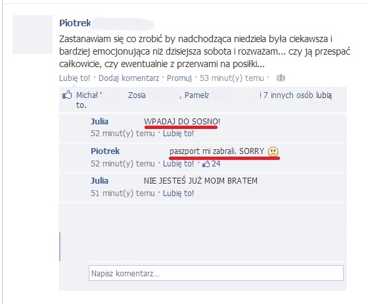Open Pamela's profile in likes list
368x304 pixels.
coord(196,95)
